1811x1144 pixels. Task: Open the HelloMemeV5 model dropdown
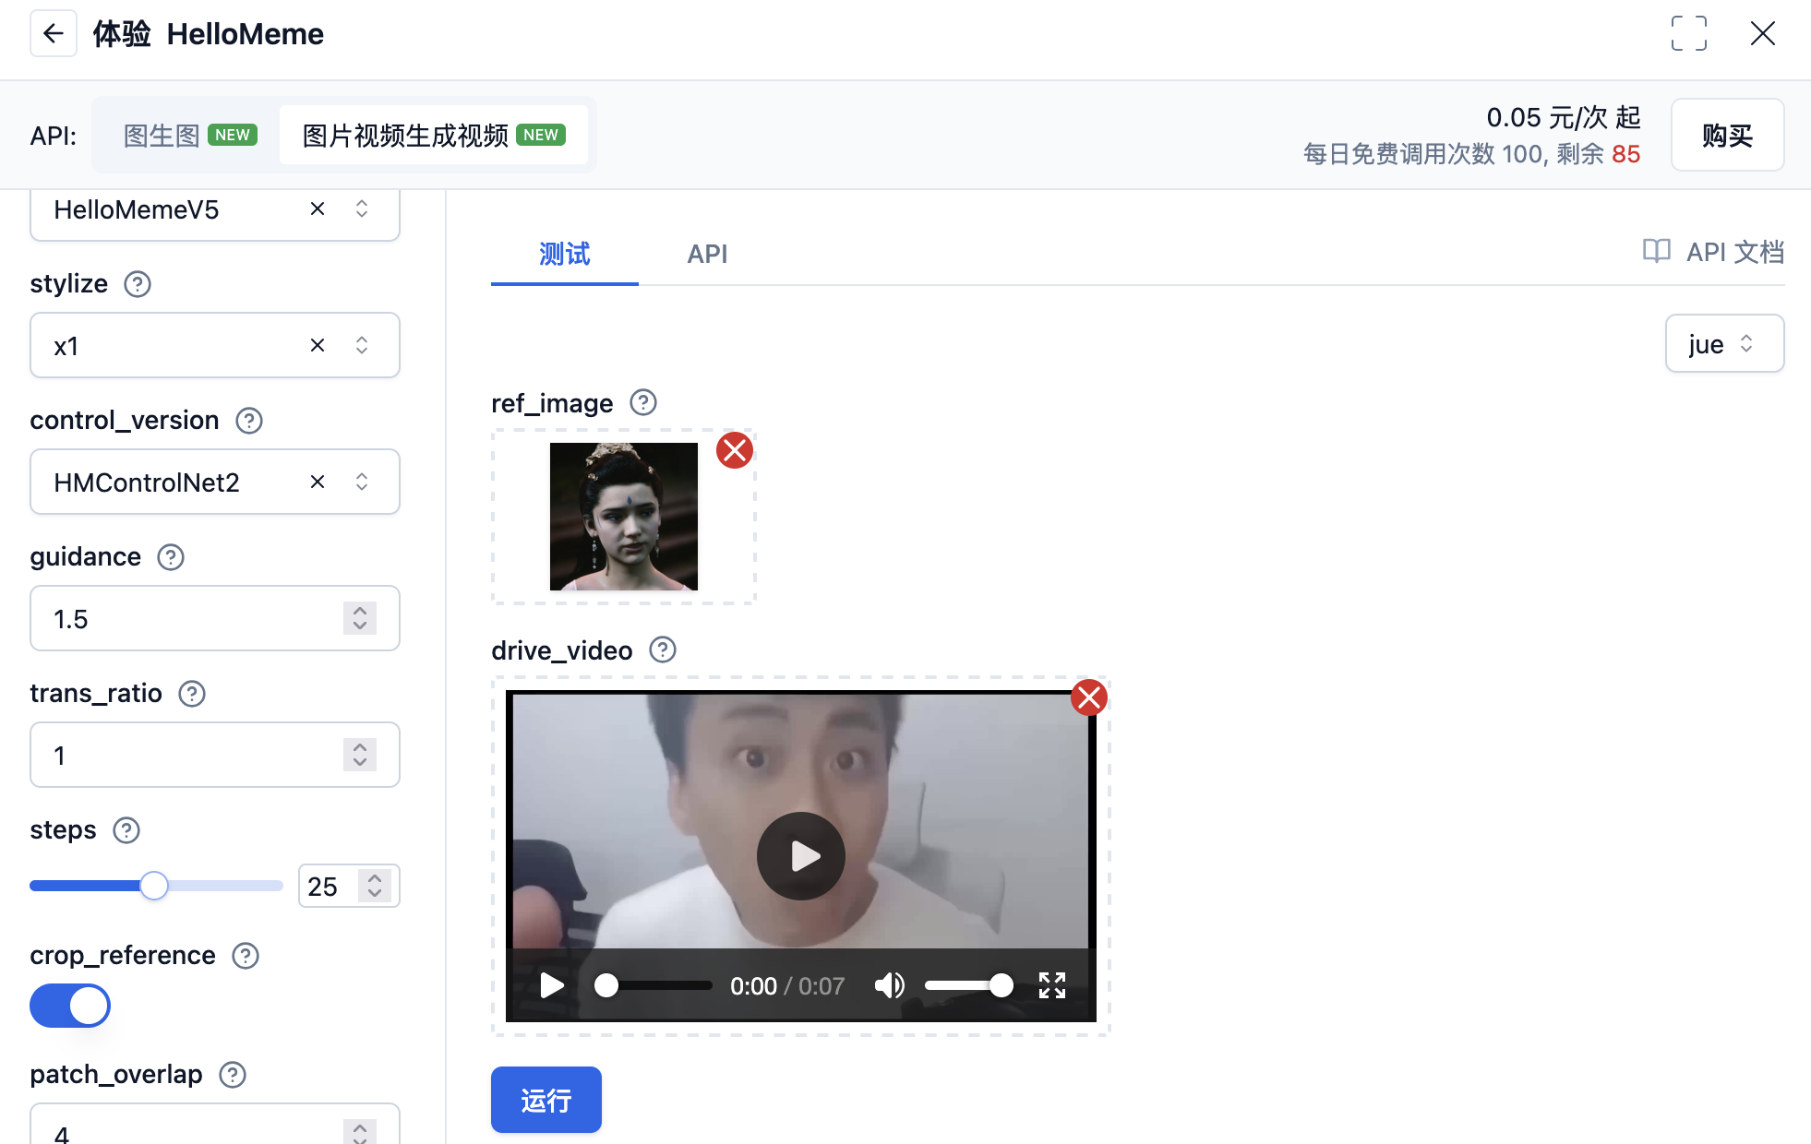(362, 209)
